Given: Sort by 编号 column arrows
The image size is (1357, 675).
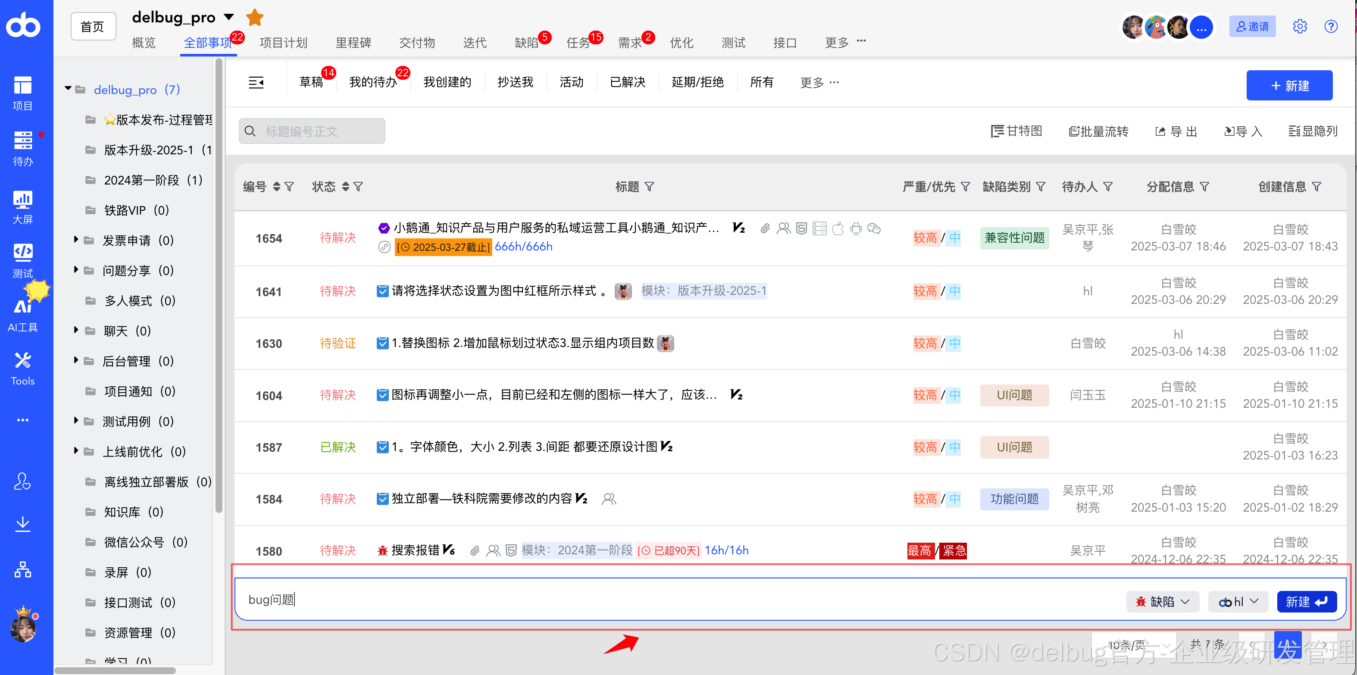Looking at the screenshot, I should 277,187.
